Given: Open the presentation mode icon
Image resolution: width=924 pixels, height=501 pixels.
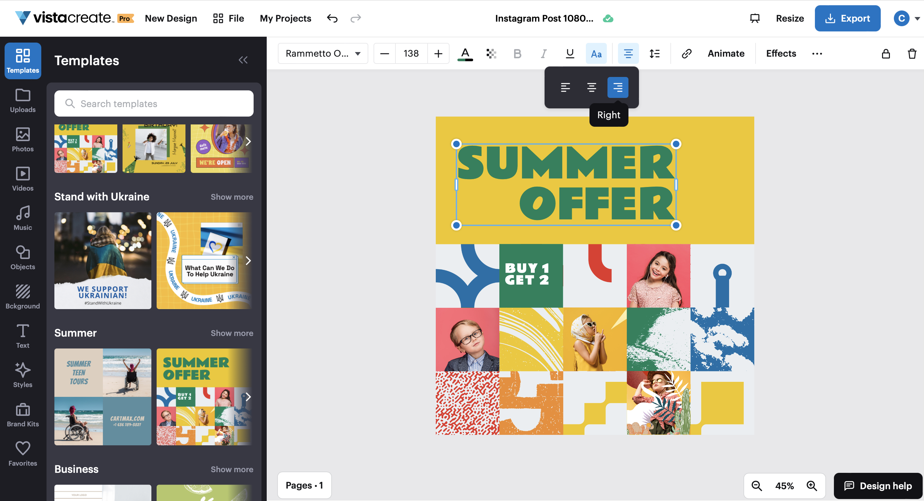Looking at the screenshot, I should pyautogui.click(x=755, y=18).
